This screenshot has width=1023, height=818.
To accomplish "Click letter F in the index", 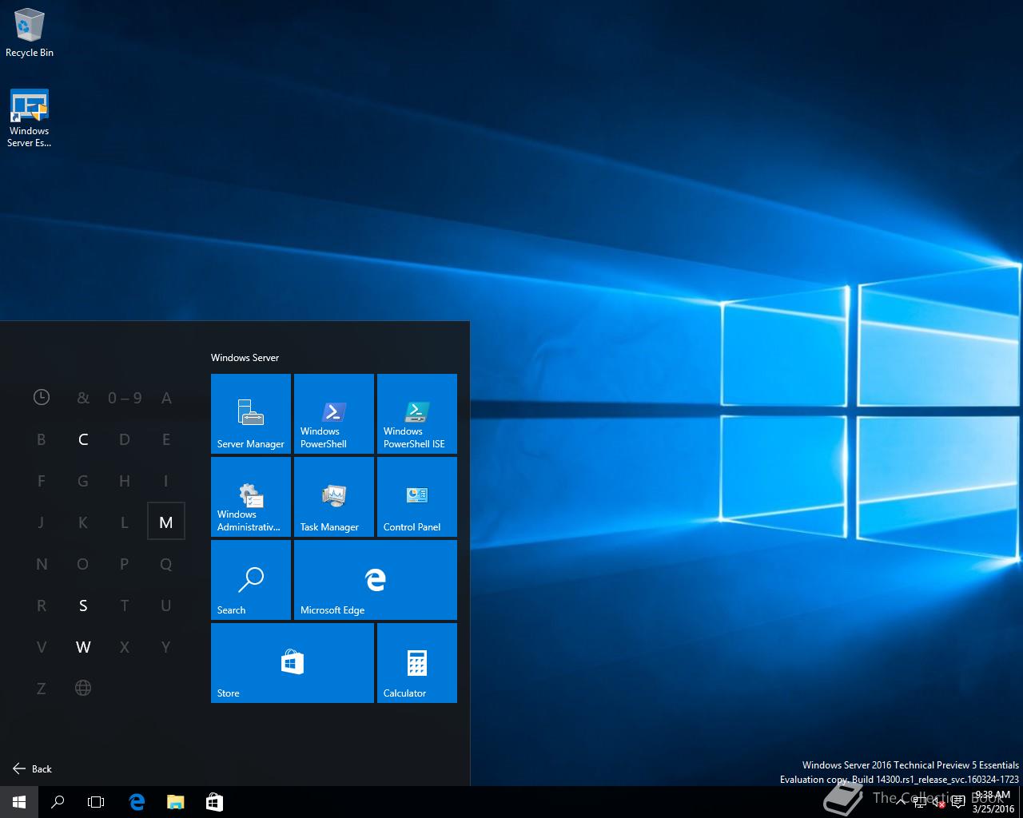I will click(x=42, y=480).
